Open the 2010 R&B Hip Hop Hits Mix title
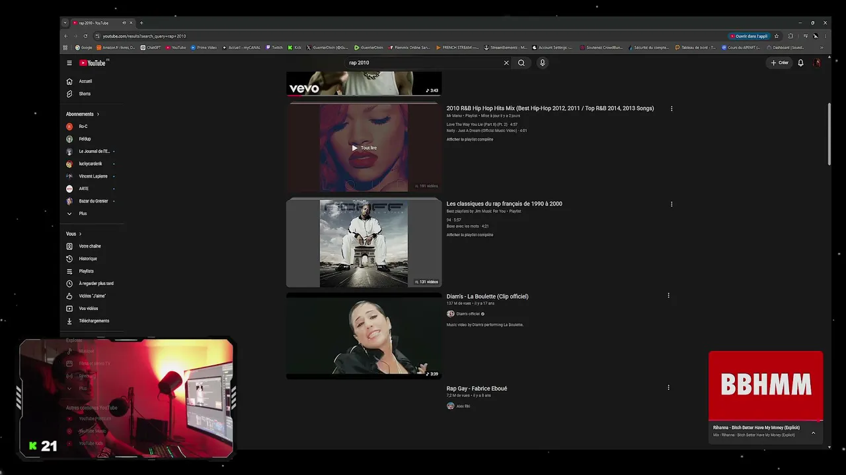This screenshot has width=846, height=475. click(550, 108)
